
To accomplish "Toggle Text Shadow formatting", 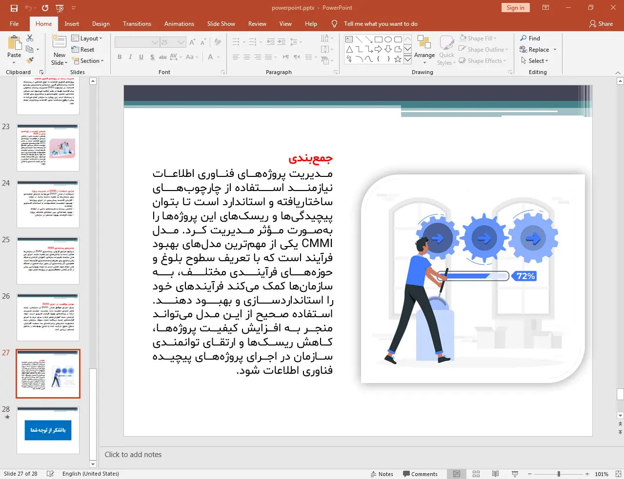I will pyautogui.click(x=152, y=57).
